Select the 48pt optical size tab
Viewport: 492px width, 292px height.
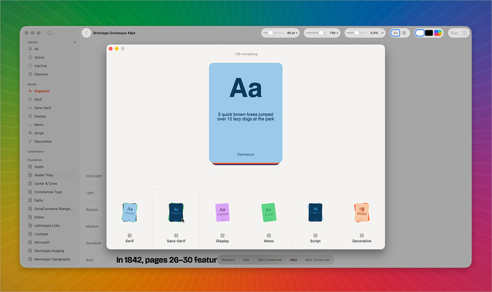pos(293,259)
